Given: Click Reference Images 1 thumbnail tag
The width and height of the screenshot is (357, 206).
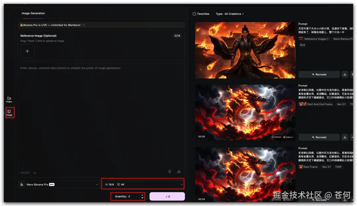Looking at the screenshot, I should [x=314, y=39].
